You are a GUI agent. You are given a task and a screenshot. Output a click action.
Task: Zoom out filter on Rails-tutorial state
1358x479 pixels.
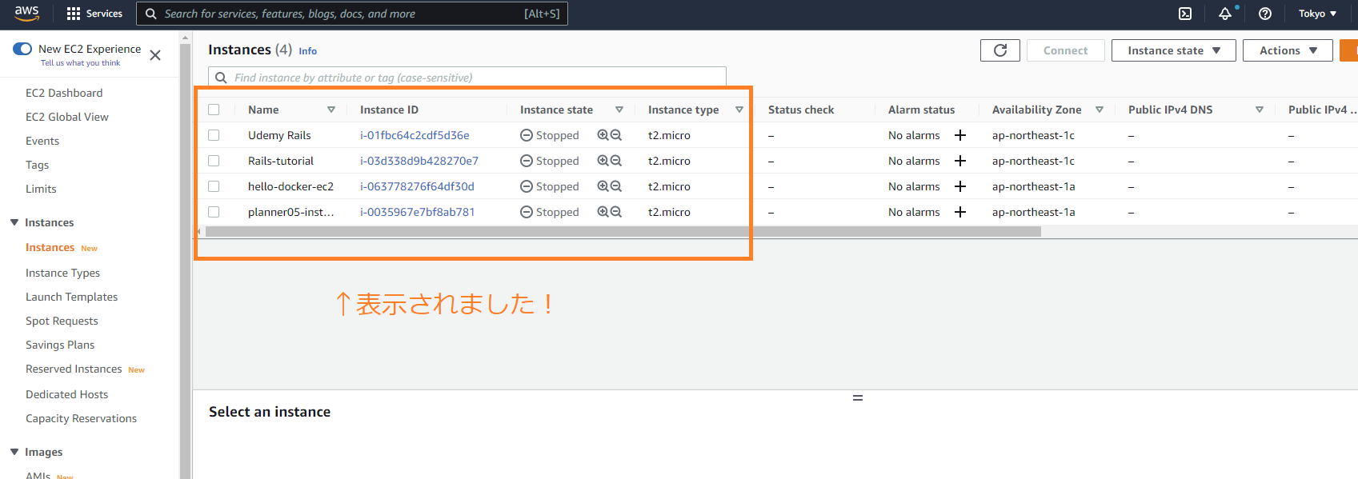(616, 161)
